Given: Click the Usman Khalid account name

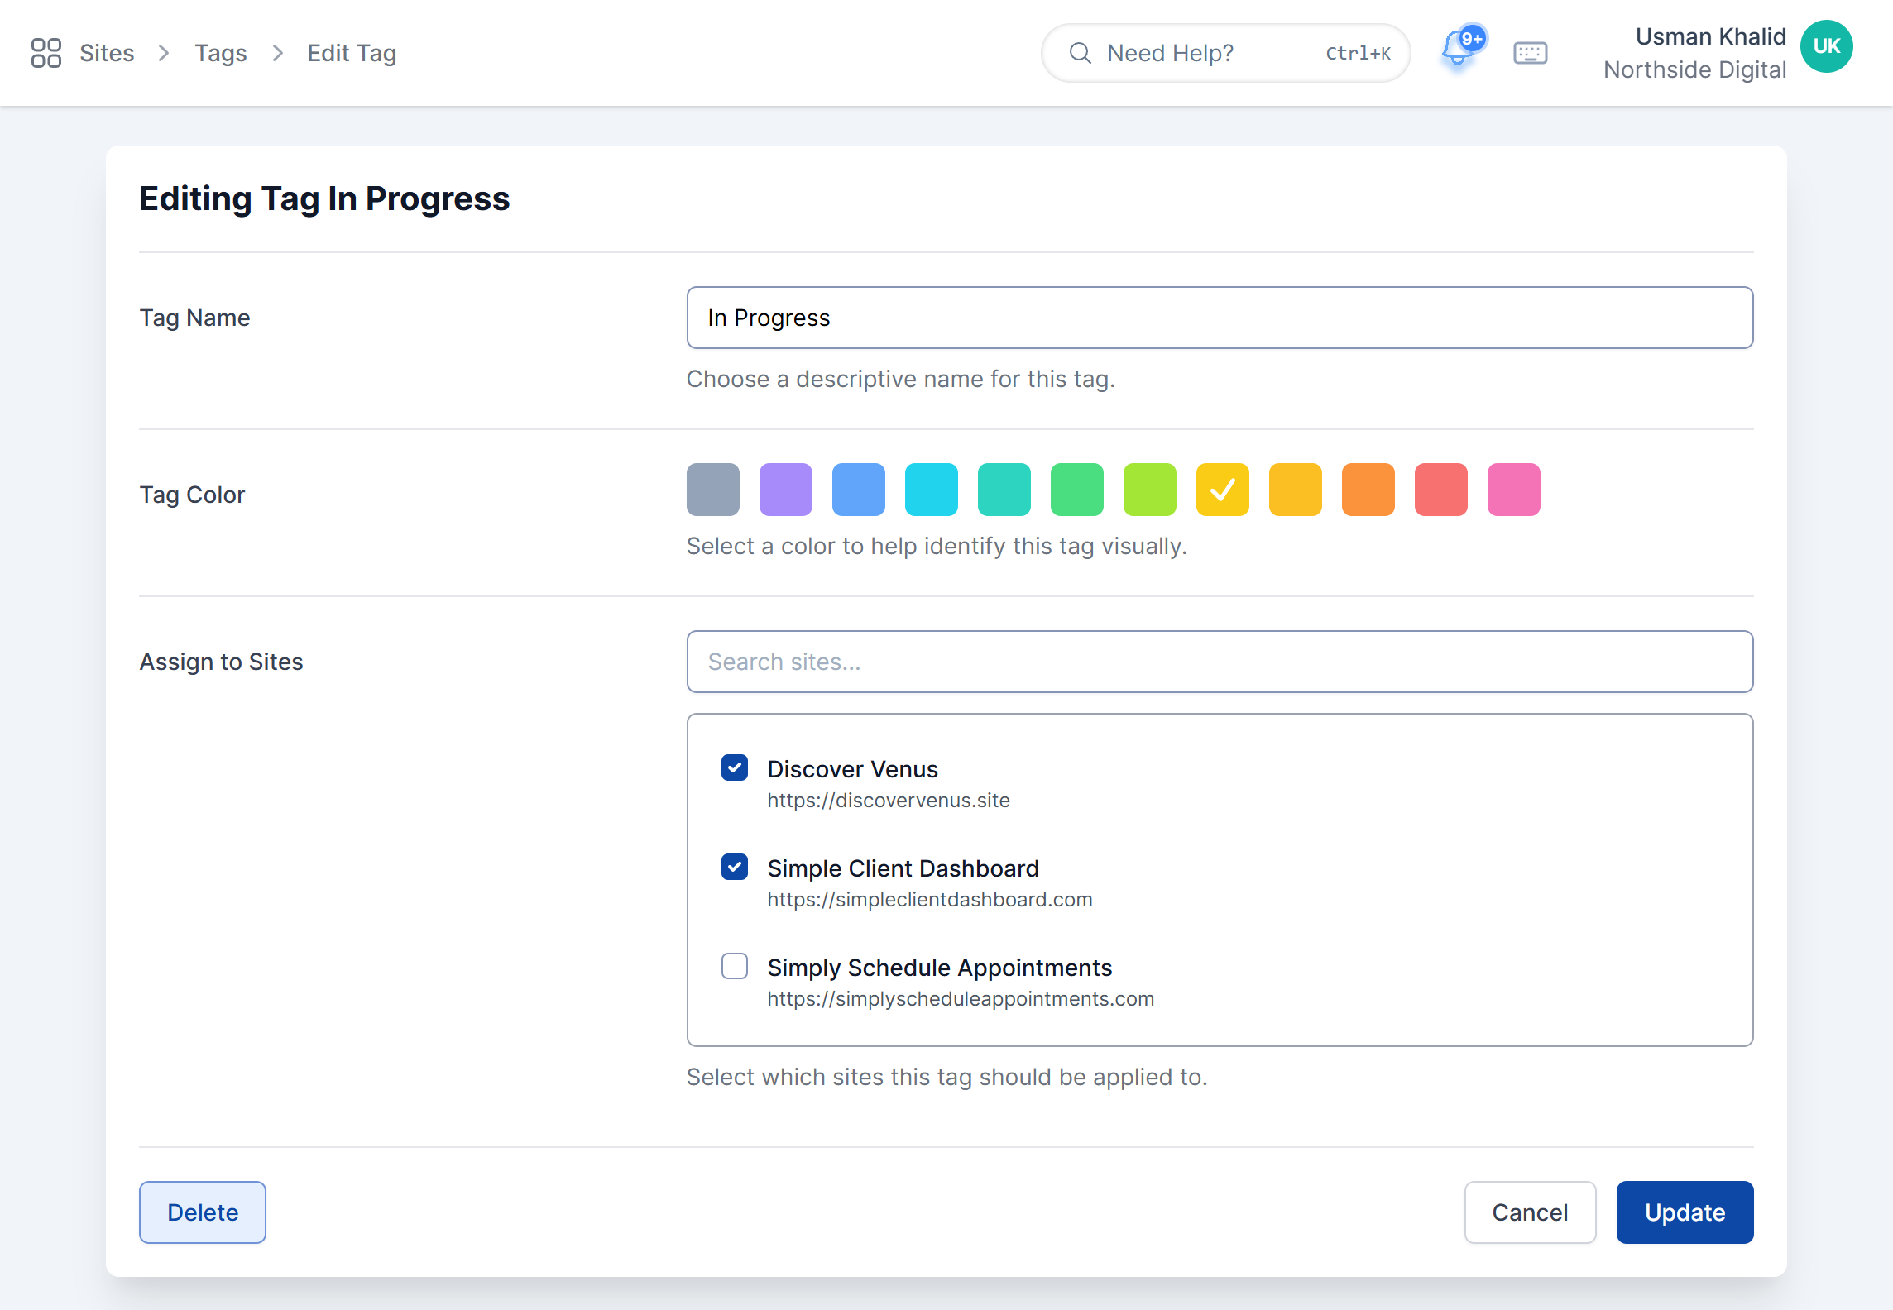Looking at the screenshot, I should coord(1710,36).
